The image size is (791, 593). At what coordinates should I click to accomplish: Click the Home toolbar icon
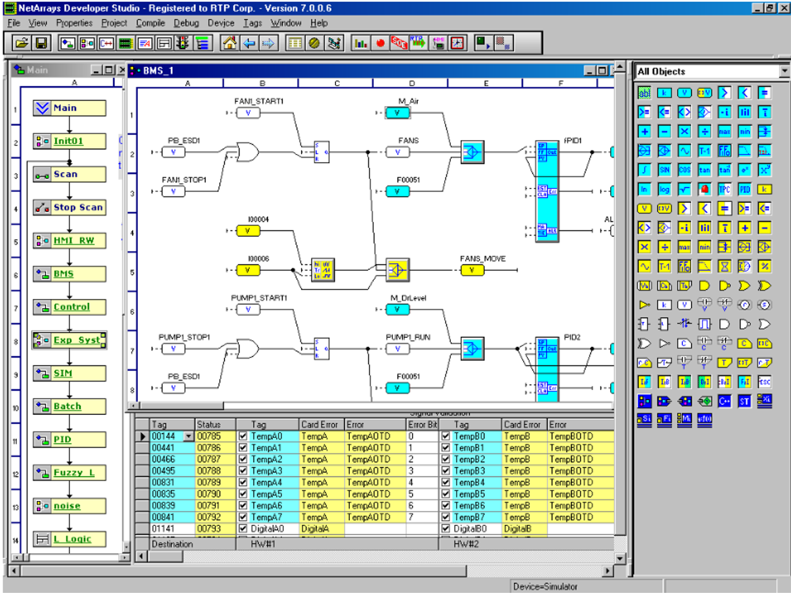click(229, 43)
